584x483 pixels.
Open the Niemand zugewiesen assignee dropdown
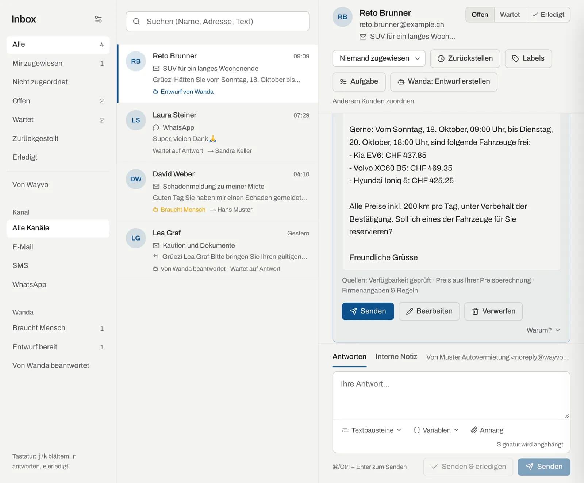pos(379,58)
